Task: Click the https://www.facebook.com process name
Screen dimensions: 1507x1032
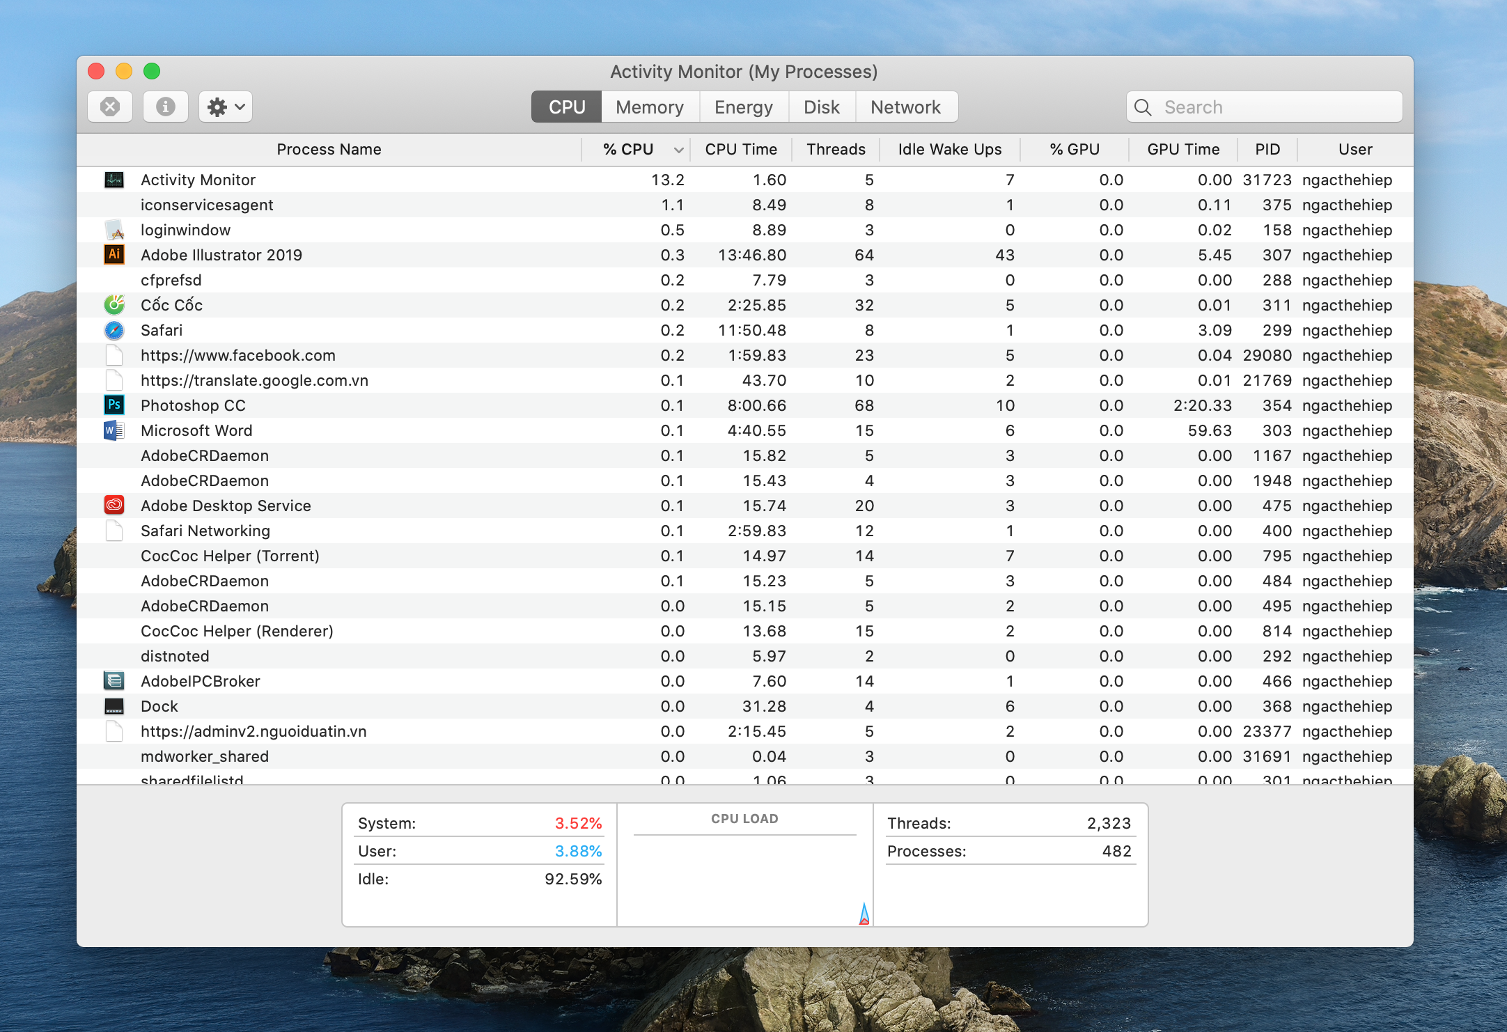Action: (238, 355)
